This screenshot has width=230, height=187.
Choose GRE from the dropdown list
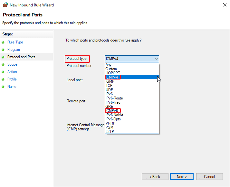[x=109, y=107]
